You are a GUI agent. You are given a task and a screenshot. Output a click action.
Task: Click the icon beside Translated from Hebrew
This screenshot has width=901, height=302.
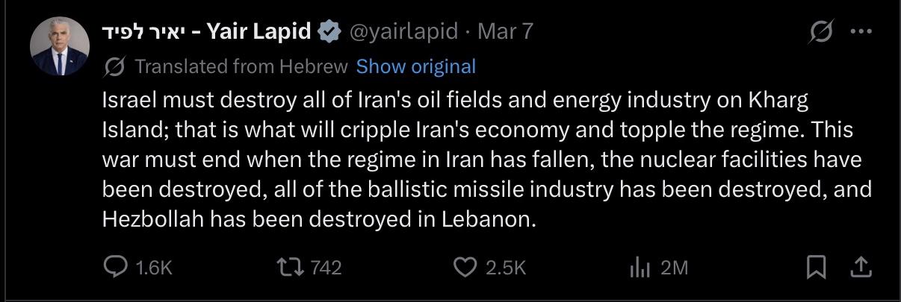[x=115, y=67]
